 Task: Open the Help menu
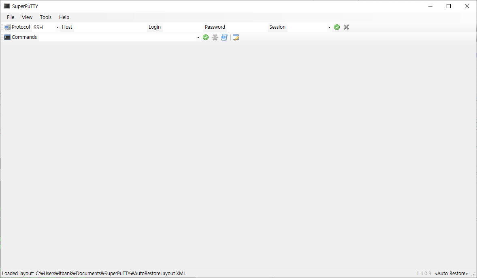click(64, 17)
